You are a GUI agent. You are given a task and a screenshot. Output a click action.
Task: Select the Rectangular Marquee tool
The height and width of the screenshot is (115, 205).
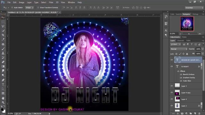pos(3,22)
